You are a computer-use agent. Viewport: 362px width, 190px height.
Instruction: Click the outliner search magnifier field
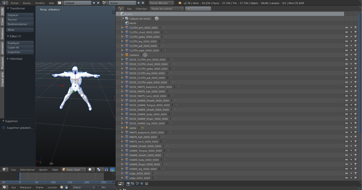point(198,9)
